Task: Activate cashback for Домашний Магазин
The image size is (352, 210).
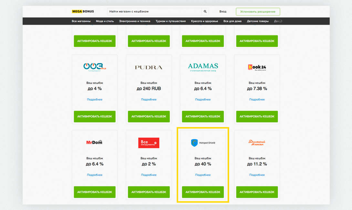Action: 257,192
